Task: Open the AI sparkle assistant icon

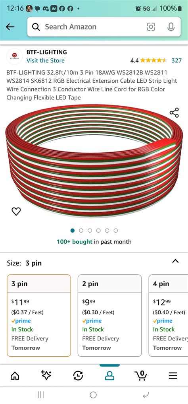Action: 46,376
